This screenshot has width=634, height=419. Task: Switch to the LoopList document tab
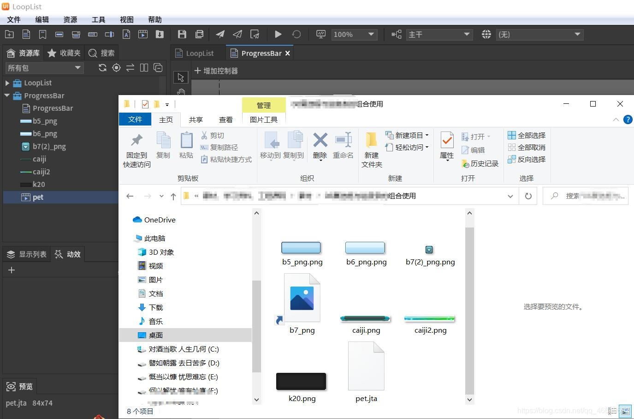(200, 53)
